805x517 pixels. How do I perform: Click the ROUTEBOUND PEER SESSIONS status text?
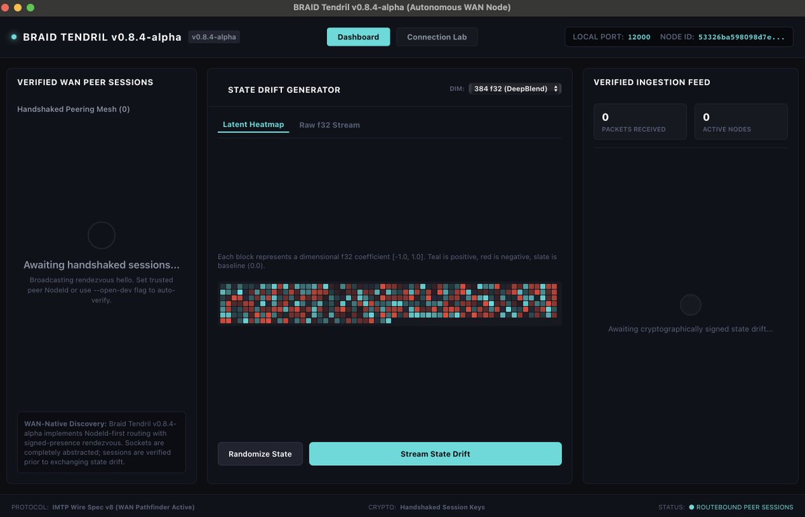[x=745, y=507]
